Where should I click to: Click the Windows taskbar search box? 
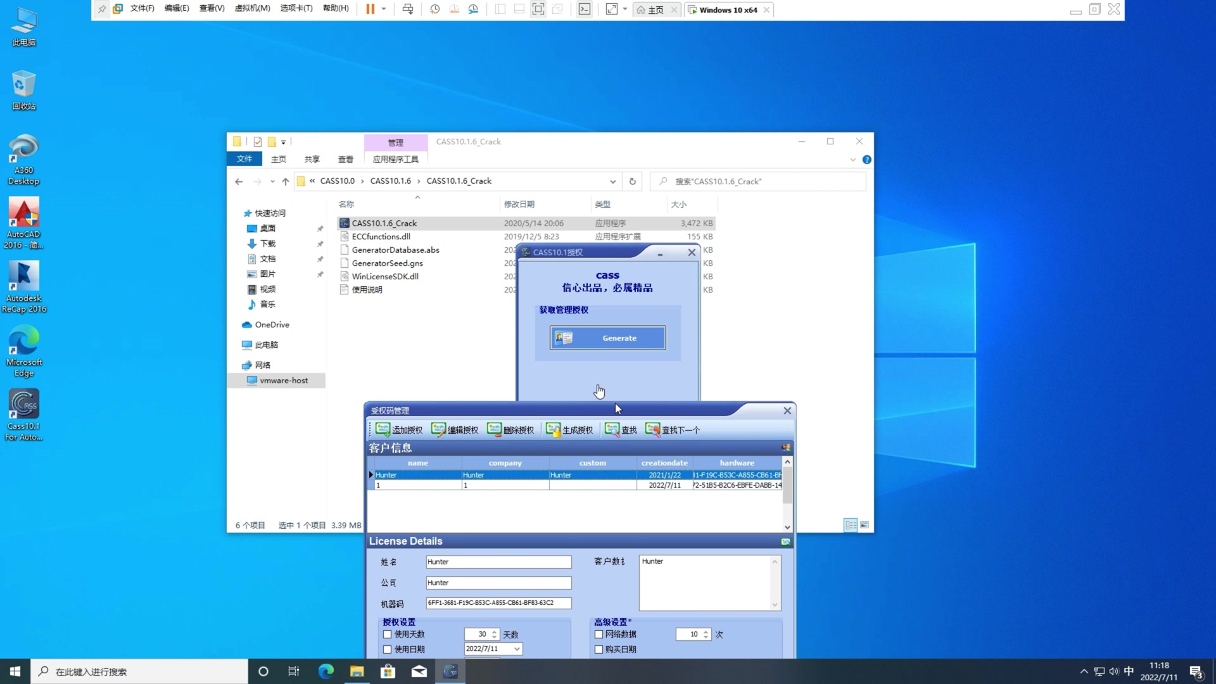point(139,671)
